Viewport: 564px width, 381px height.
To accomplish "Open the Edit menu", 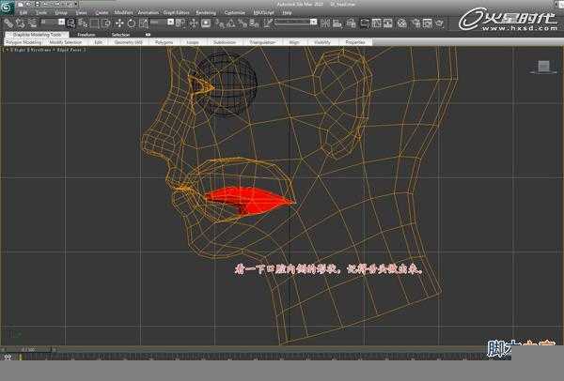I will click(x=23, y=12).
